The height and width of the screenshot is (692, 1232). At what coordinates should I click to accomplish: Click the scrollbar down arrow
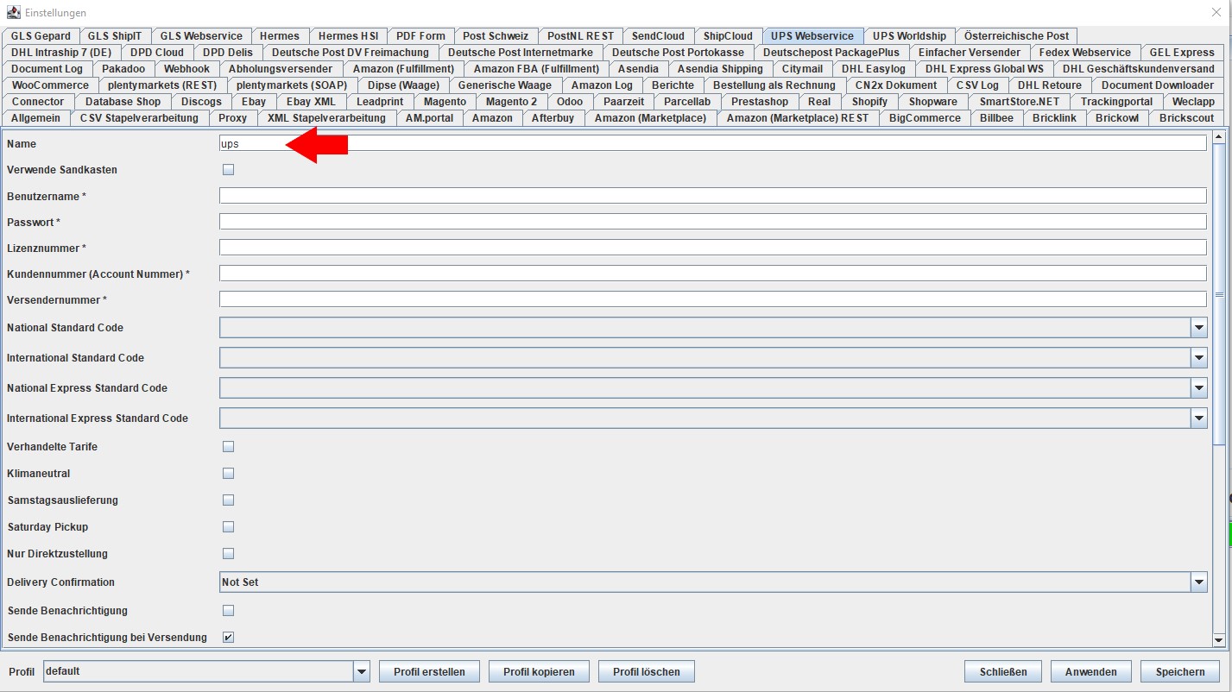coord(1219,639)
